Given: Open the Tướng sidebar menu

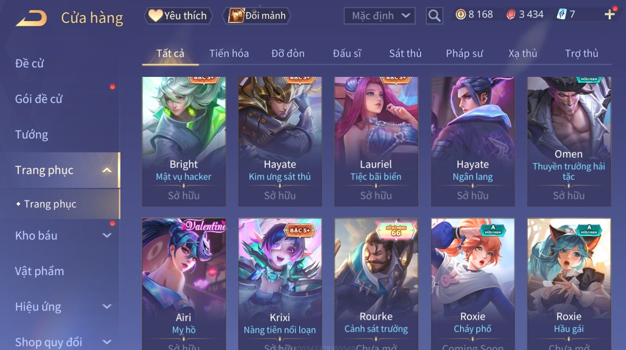Looking at the screenshot, I should [32, 135].
